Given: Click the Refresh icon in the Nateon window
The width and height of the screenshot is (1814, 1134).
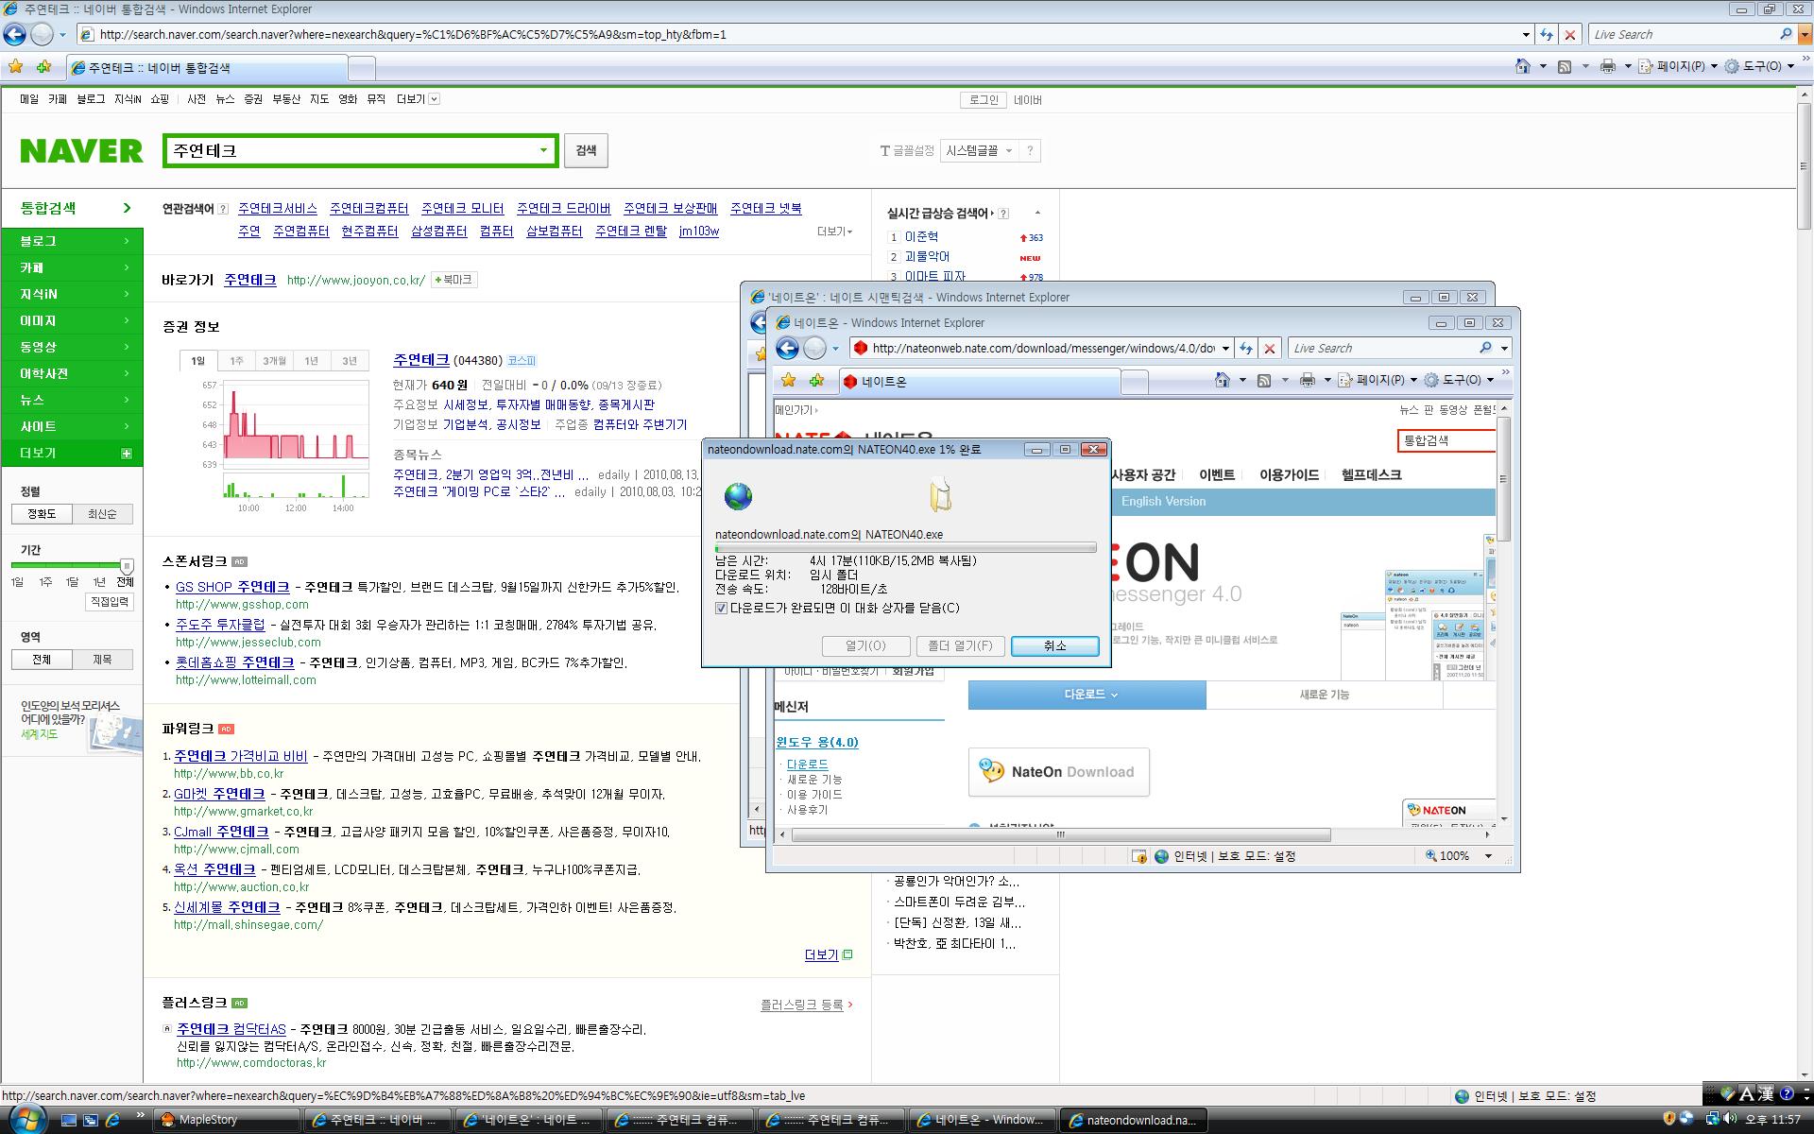Looking at the screenshot, I should (1245, 349).
